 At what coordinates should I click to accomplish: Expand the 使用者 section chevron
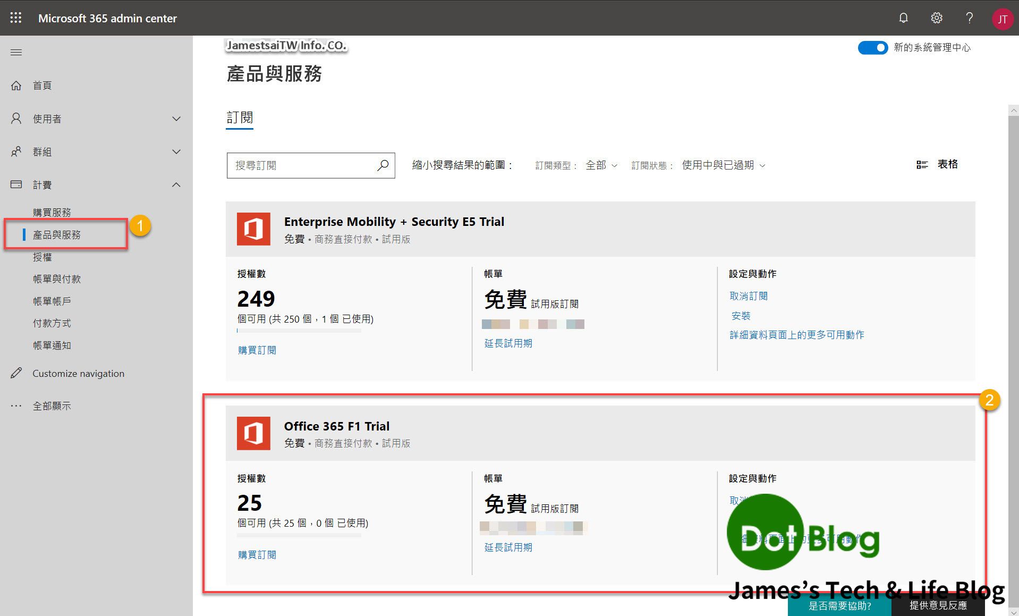coord(176,119)
